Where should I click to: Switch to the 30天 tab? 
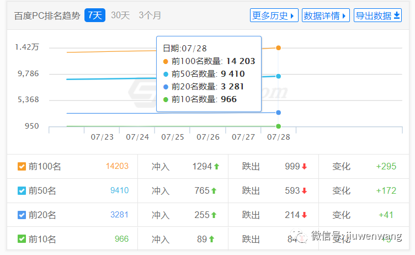[120, 15]
